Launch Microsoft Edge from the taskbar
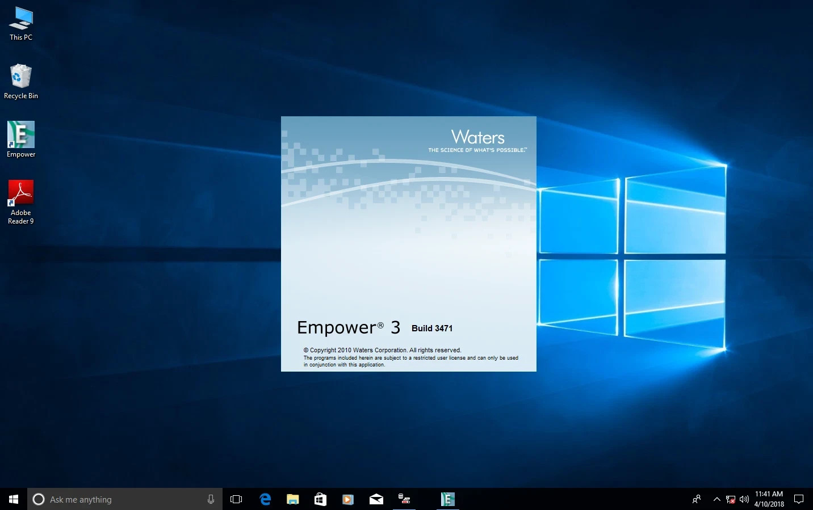This screenshot has height=510, width=813. (265, 499)
